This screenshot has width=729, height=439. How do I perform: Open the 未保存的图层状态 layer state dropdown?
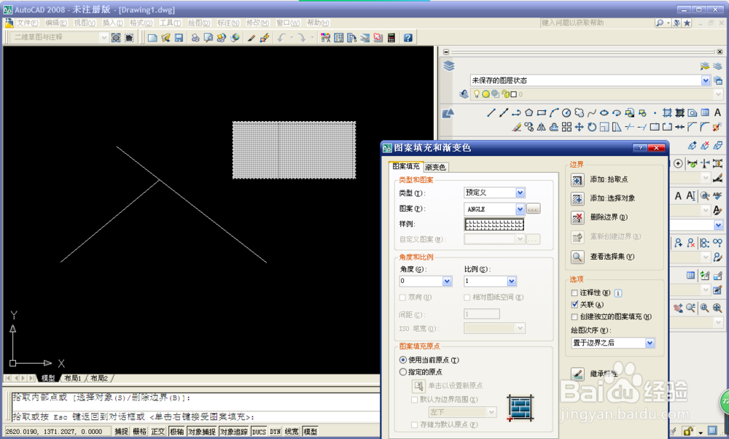point(706,80)
